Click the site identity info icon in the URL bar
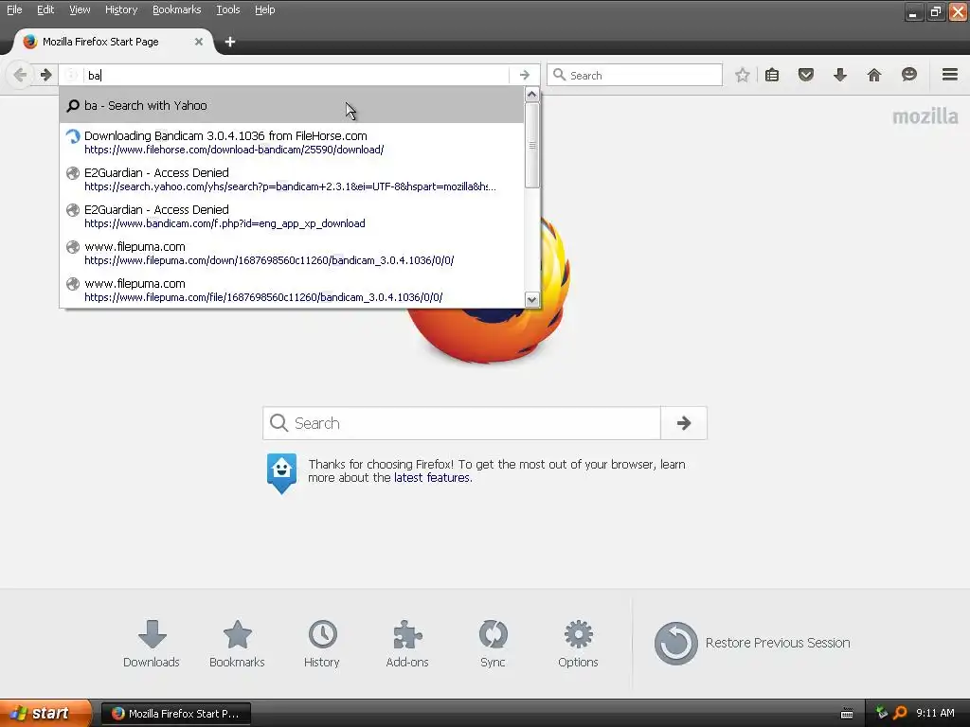This screenshot has height=727, width=970. (x=71, y=76)
